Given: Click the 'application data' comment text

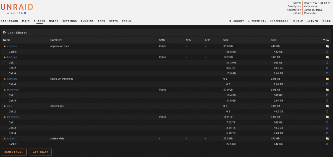Looking at the screenshot, I should pos(60,46).
